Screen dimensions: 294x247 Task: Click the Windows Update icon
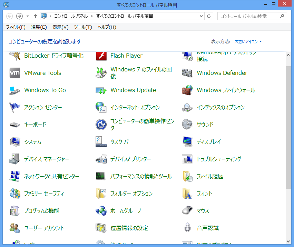[x=101, y=90]
